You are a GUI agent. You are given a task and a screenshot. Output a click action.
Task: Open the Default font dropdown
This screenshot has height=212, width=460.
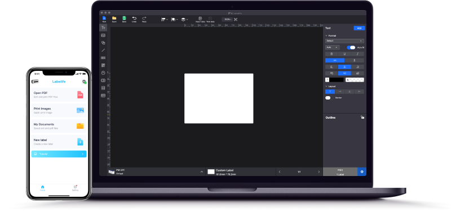(x=344, y=41)
